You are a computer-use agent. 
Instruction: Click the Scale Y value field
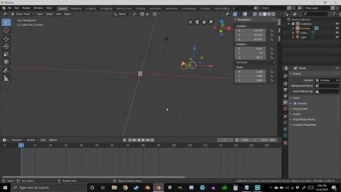tap(250, 76)
